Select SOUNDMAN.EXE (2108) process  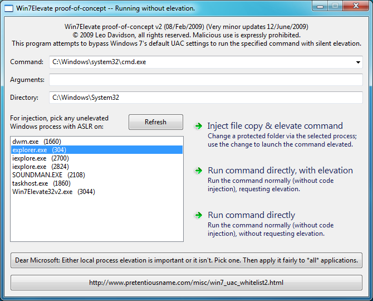click(x=97, y=175)
